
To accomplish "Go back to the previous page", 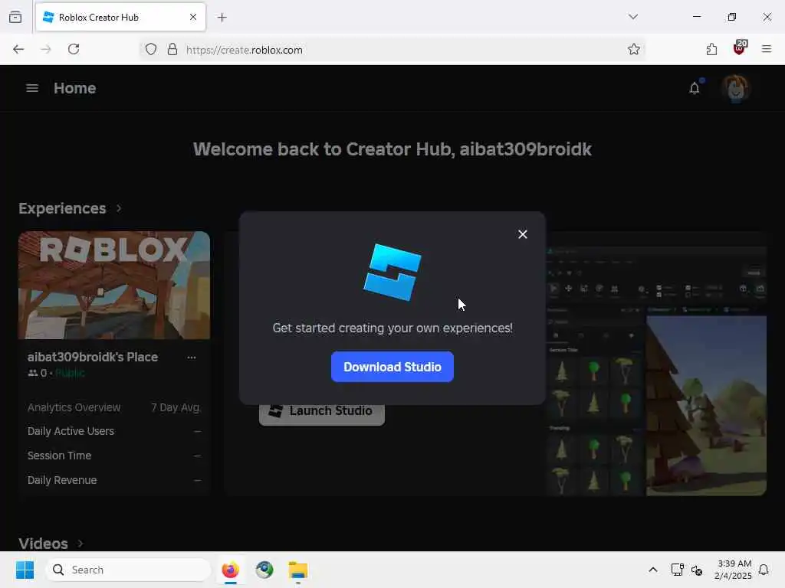I will [x=18, y=49].
